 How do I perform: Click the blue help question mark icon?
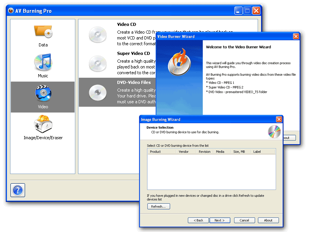pyautogui.click(x=18, y=190)
